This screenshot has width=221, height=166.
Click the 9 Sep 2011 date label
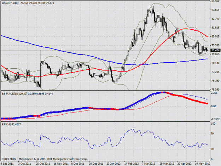click(7, 164)
